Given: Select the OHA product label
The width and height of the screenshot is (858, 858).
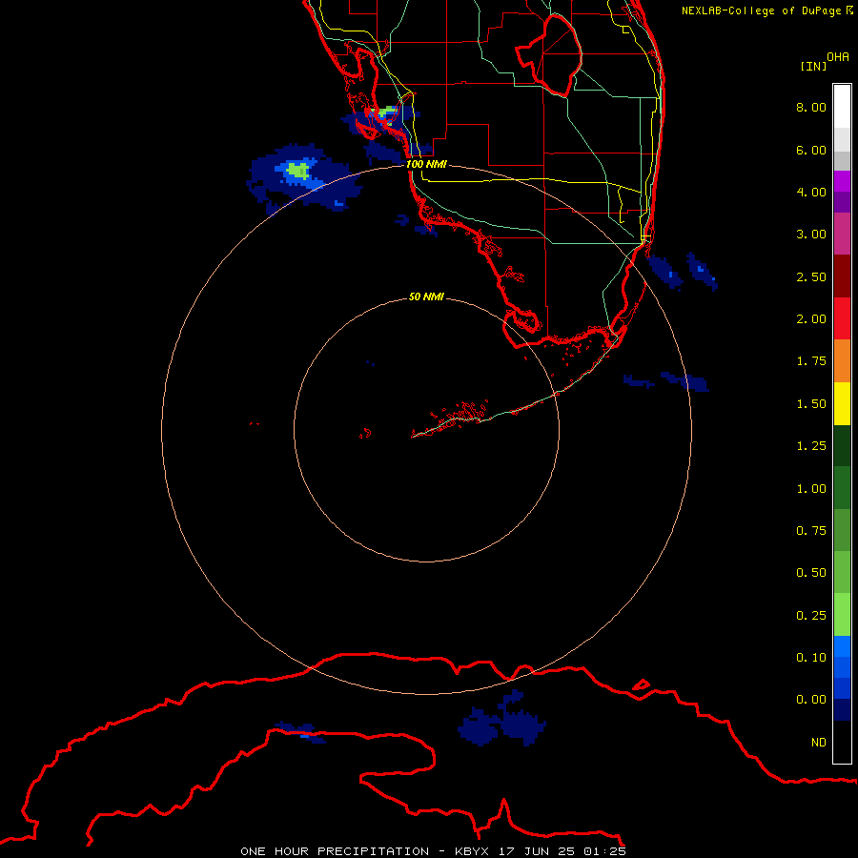Looking at the screenshot, I should (x=838, y=57).
